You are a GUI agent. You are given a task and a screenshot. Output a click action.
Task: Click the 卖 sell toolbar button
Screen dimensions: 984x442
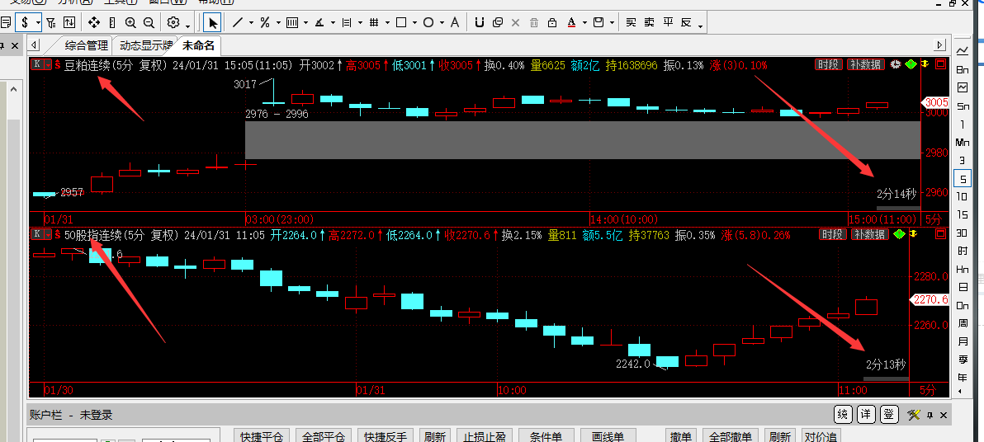point(650,23)
